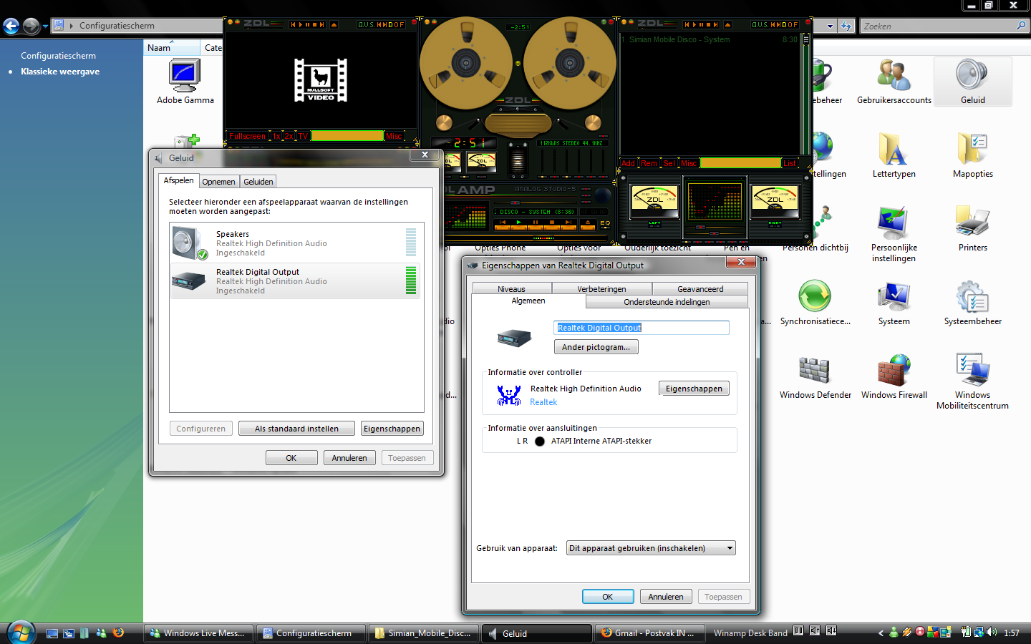Click Eigenschappen button in Geluid dialog
1031x644 pixels.
click(392, 429)
